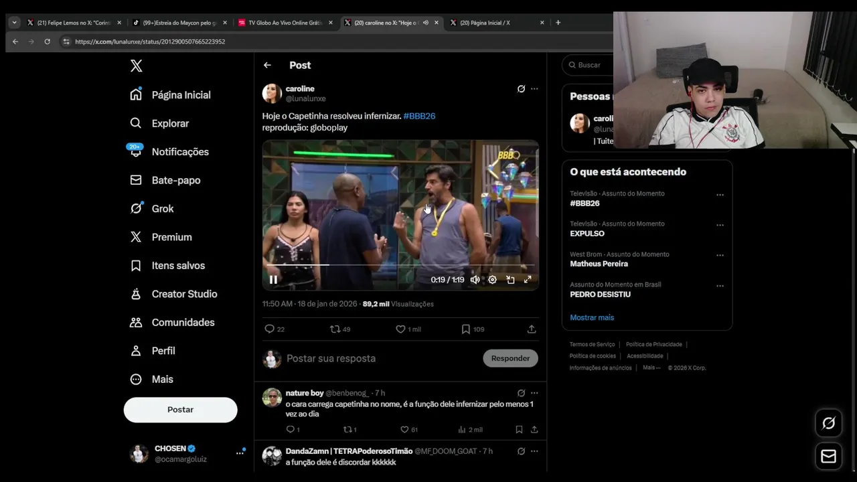The height and width of the screenshot is (482, 857).
Task: Expand video to fullscreen
Action: click(x=528, y=280)
